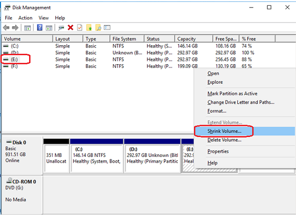Click the Show/Hide Console Tree toolbar icon
296x215 pixels.
tap(28, 28)
